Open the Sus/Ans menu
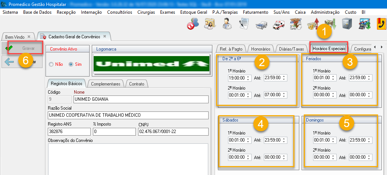The height and width of the screenshot is (175, 387). 281,12
